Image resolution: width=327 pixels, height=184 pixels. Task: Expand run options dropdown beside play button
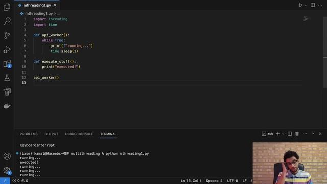pyautogui.click(x=306, y=5)
